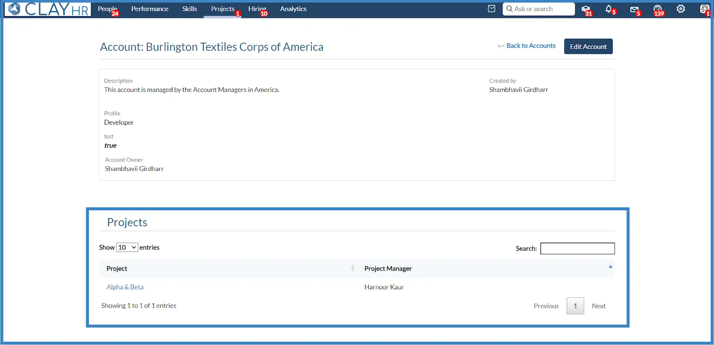Screen dimensions: 714x345
Task: Open the help support icon with badge 139
Action: click(658, 9)
